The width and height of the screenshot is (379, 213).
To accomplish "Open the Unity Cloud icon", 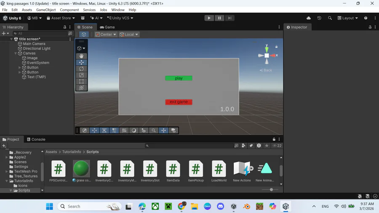I will click(309, 18).
